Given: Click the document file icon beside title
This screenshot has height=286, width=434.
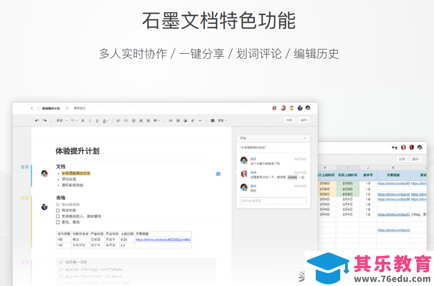Looking at the screenshot, I should (39, 109).
